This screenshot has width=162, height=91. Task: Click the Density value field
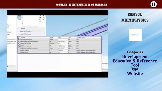tap(63, 45)
